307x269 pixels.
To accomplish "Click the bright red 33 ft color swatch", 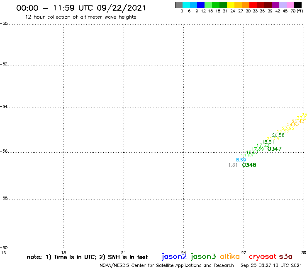I will tap(253, 5).
